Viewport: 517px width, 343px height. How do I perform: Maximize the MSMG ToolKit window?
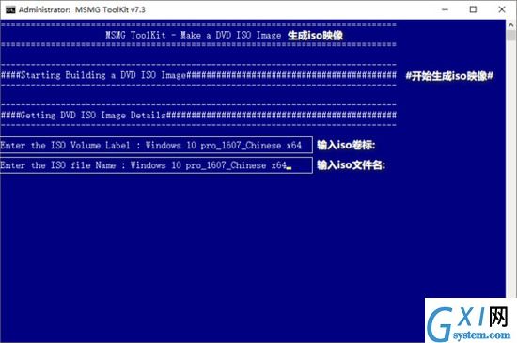[473, 9]
